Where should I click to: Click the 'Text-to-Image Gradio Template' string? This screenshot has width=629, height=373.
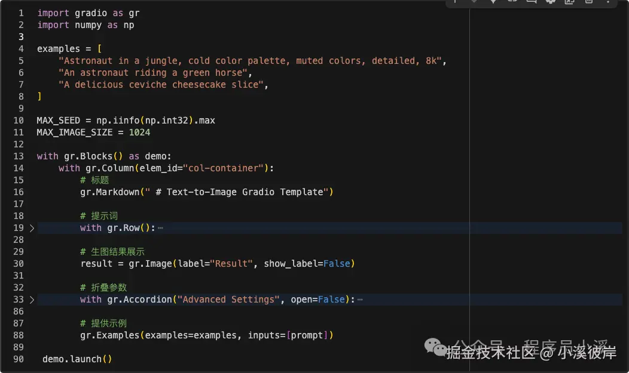(237, 192)
